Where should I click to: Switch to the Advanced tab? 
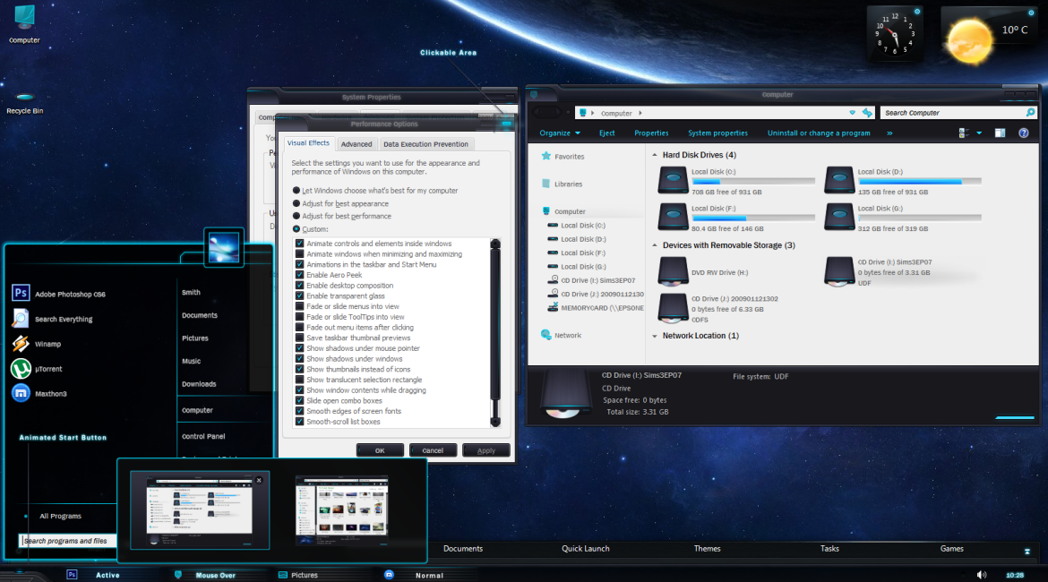tap(356, 144)
